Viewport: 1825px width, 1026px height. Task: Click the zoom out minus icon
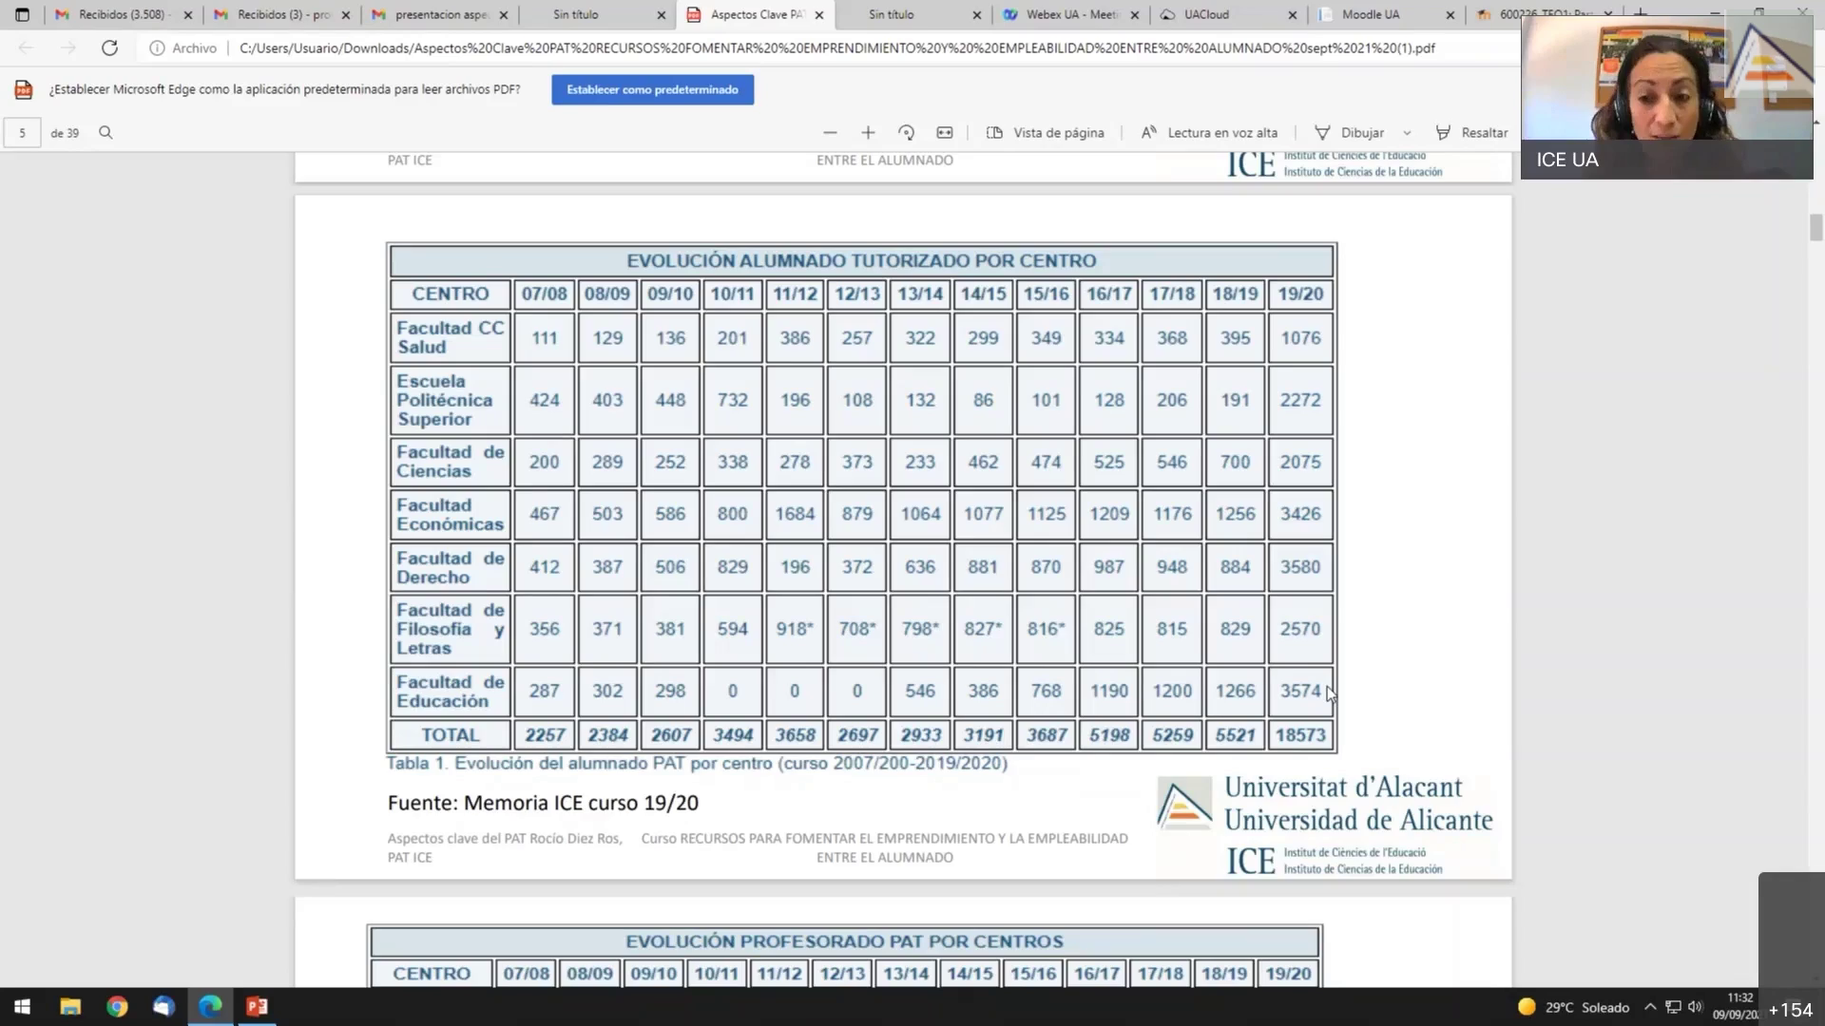830,133
